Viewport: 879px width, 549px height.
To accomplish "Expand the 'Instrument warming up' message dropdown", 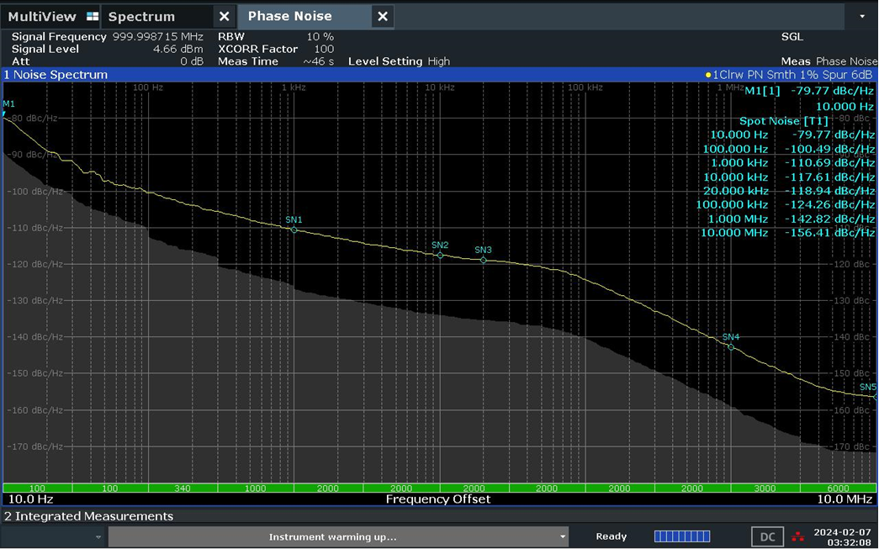I will click(x=563, y=536).
